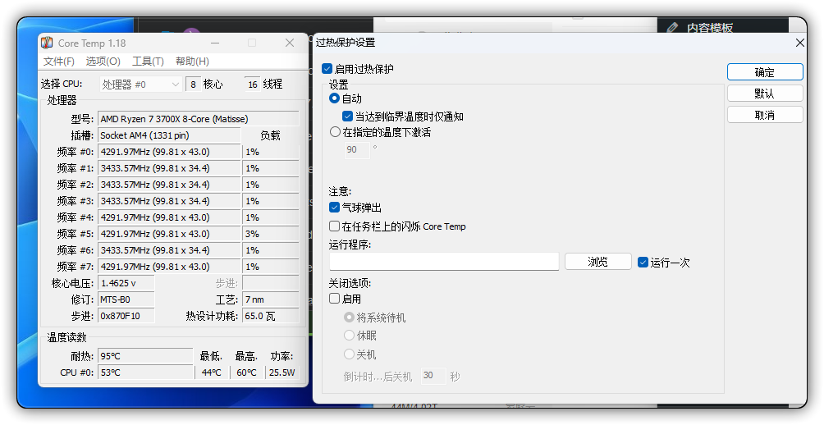This screenshot has height=425, width=824.
Task: Close the Core Temp window
Action: tap(290, 43)
